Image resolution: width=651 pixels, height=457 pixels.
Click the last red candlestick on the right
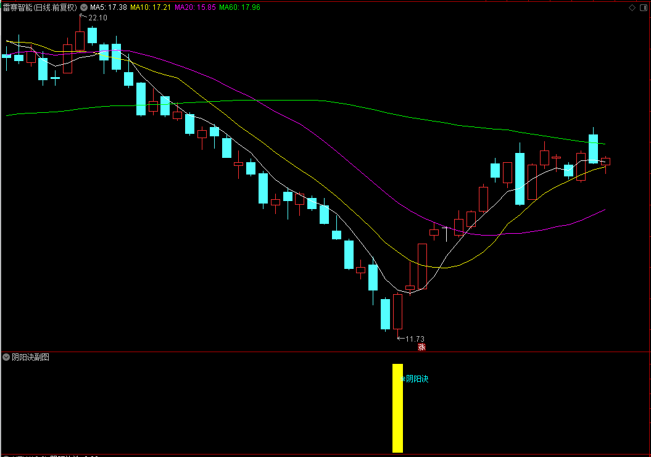coord(606,162)
